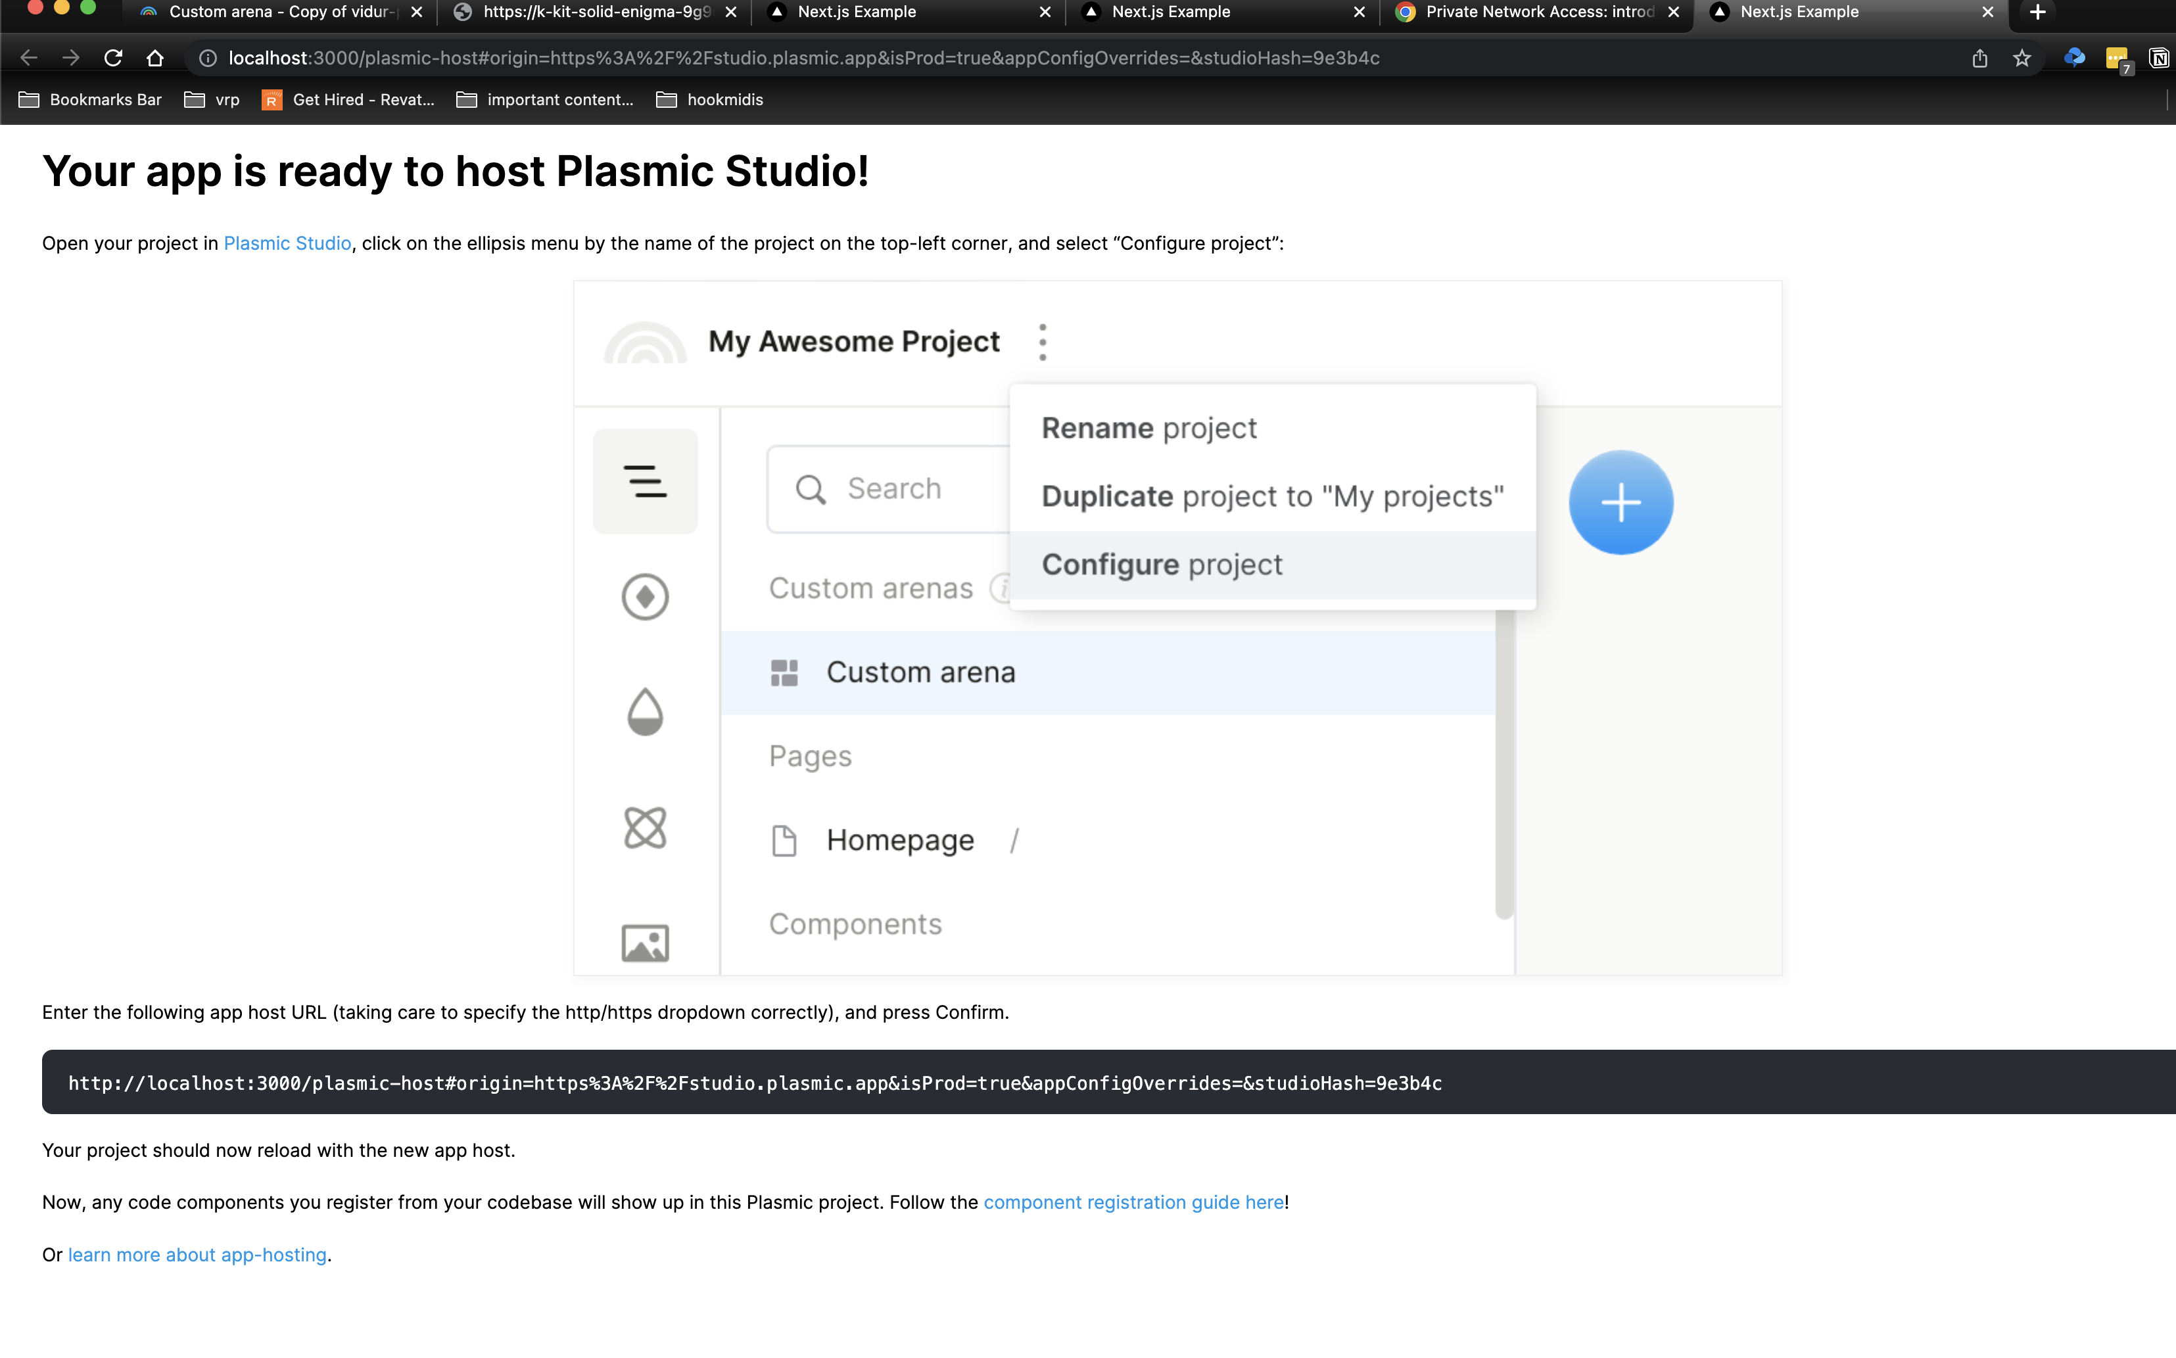Bookmark this page with the star icon
This screenshot has height=1358, width=2176.
click(2022, 59)
